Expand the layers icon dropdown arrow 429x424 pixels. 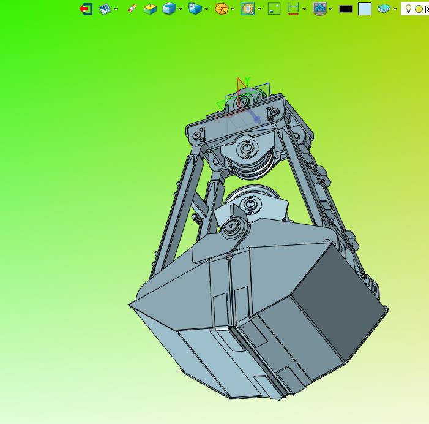point(395,9)
